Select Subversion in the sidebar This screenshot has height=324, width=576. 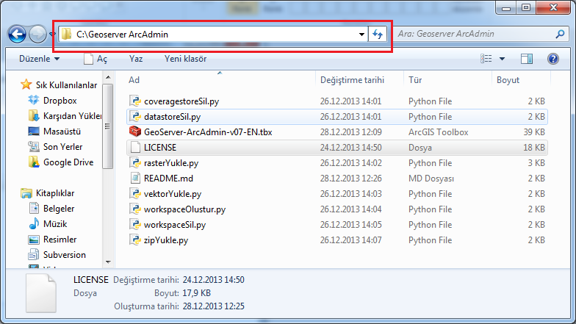[57, 254]
